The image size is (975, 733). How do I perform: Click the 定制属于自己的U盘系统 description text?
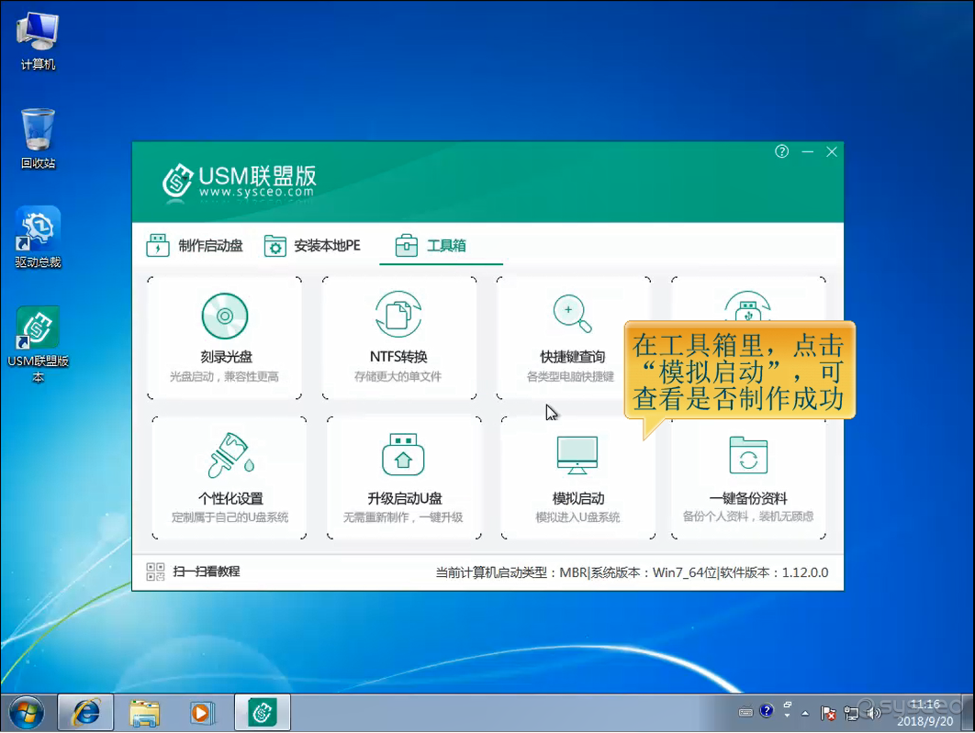(x=230, y=516)
